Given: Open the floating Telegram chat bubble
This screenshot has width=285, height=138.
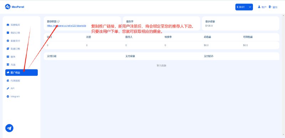Looking at the screenshot, I should [x=9, y=128].
